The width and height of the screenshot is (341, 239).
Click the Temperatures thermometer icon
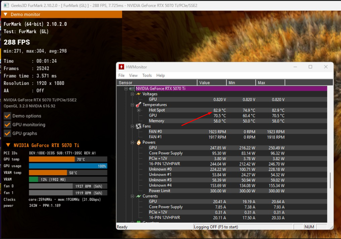[x=138, y=105]
